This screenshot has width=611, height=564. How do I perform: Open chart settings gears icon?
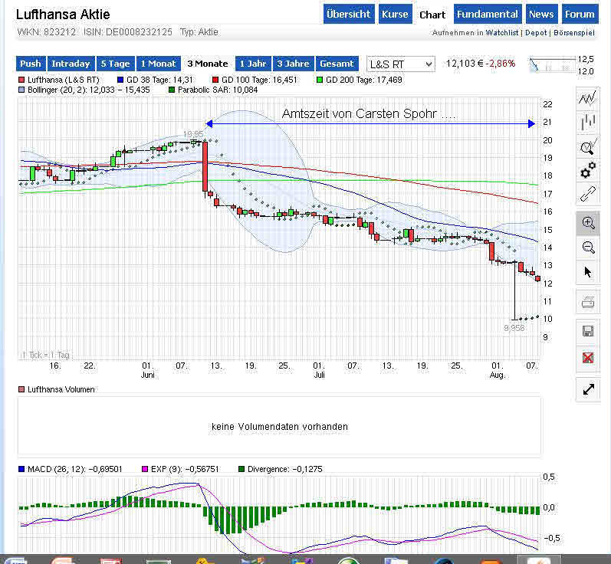(588, 169)
